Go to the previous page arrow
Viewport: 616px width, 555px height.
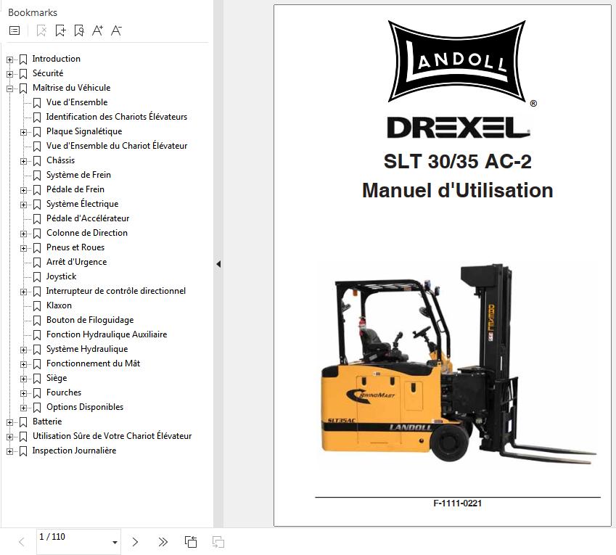click(22, 542)
